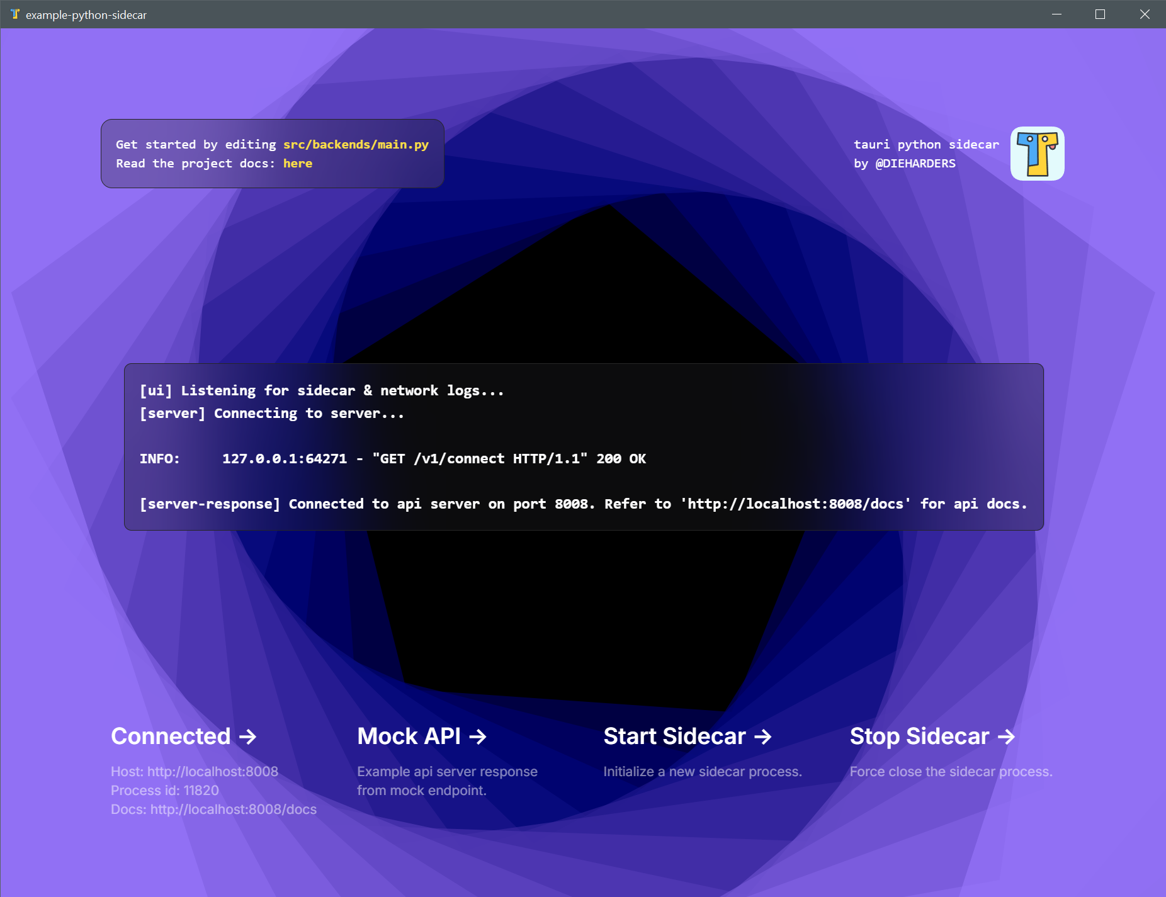Click the Host localhost:8008 text
The width and height of the screenshot is (1166, 897).
pyautogui.click(x=194, y=772)
